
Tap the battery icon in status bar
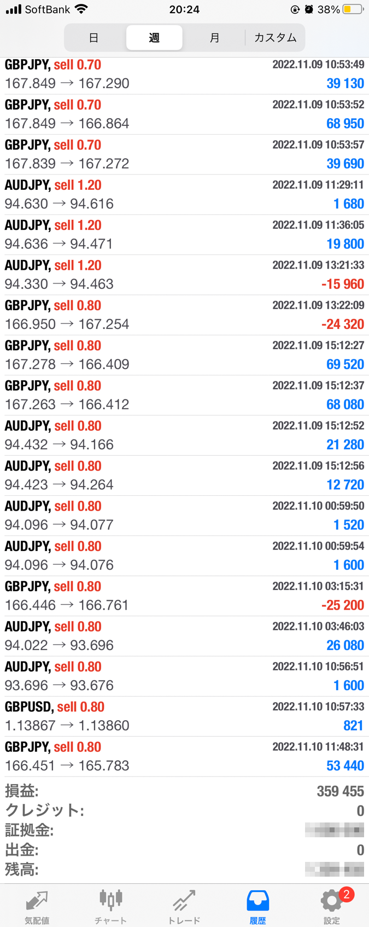(x=353, y=9)
